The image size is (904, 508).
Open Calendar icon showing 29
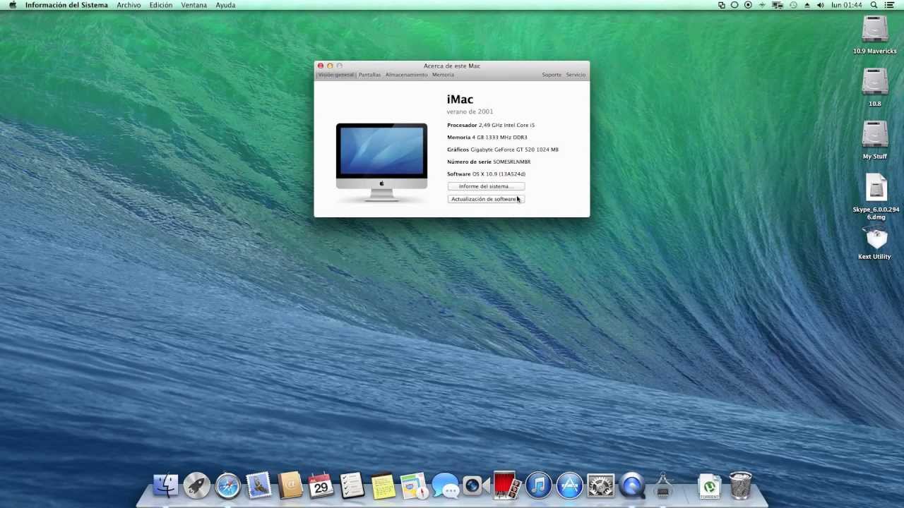[321, 485]
